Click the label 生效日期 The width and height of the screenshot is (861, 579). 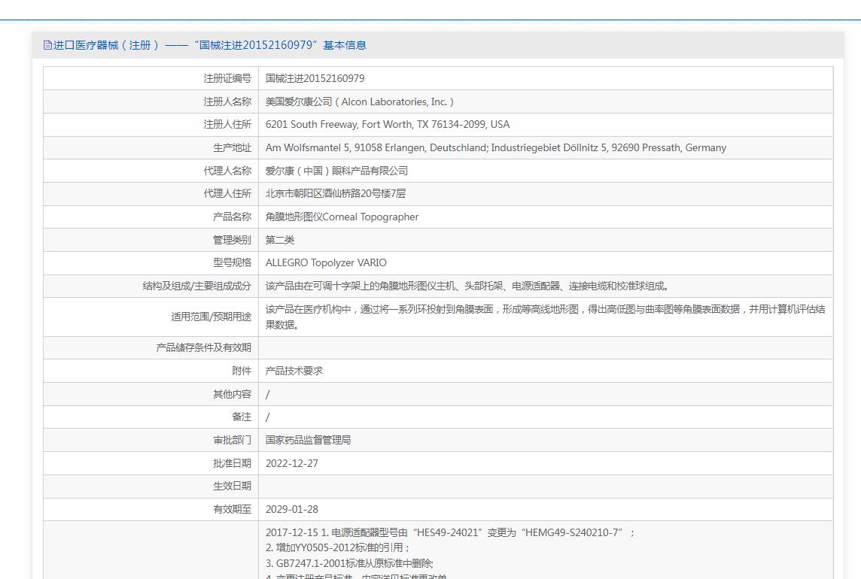click(x=233, y=486)
